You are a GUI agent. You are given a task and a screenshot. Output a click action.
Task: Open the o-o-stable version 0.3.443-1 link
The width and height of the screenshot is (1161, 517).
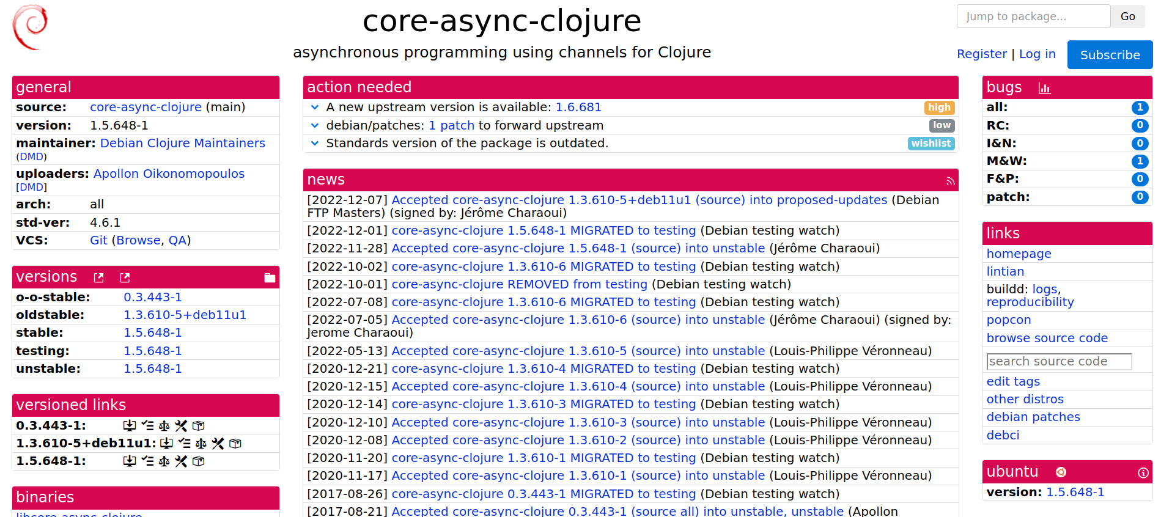click(153, 298)
